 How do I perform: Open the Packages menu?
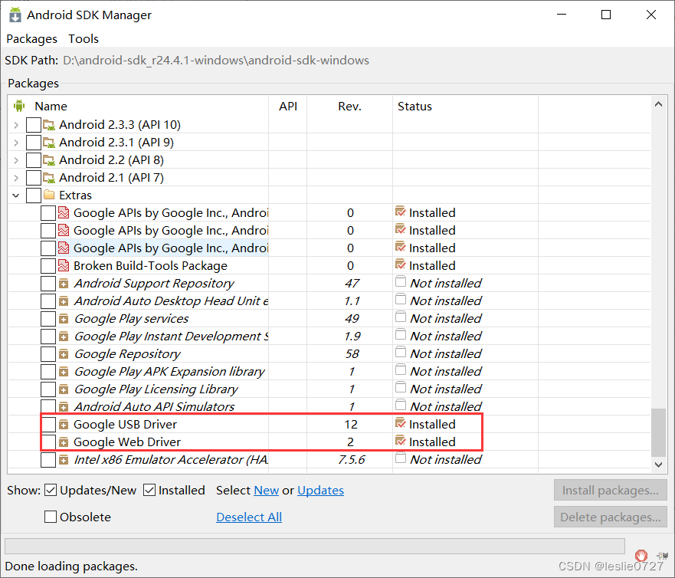pyautogui.click(x=32, y=39)
